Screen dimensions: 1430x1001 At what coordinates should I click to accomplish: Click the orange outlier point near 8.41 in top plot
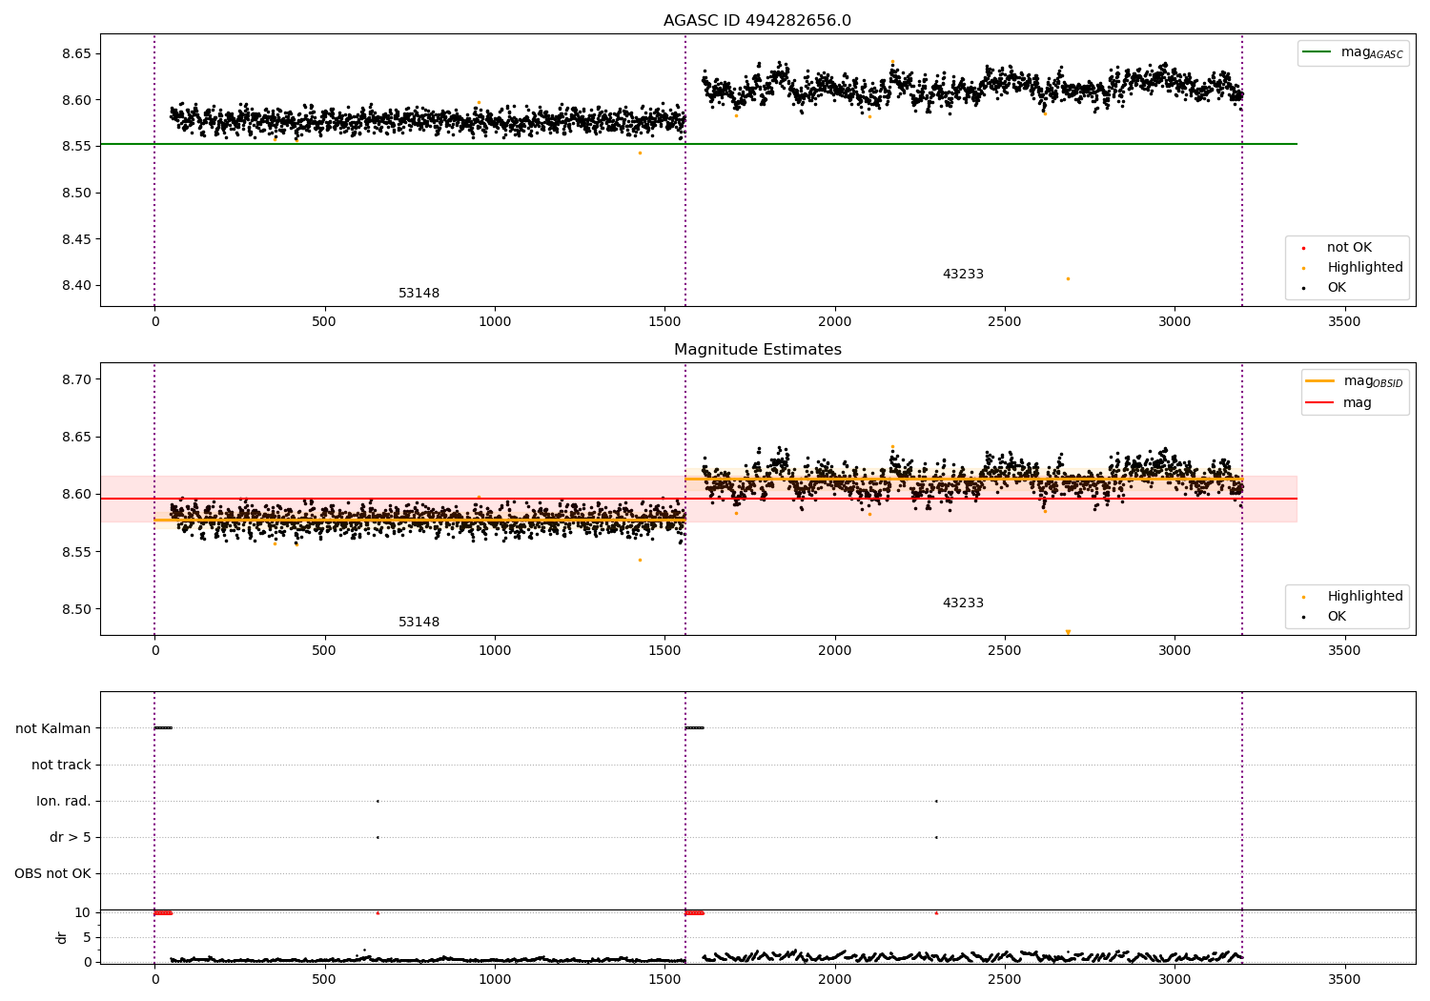(x=1068, y=278)
